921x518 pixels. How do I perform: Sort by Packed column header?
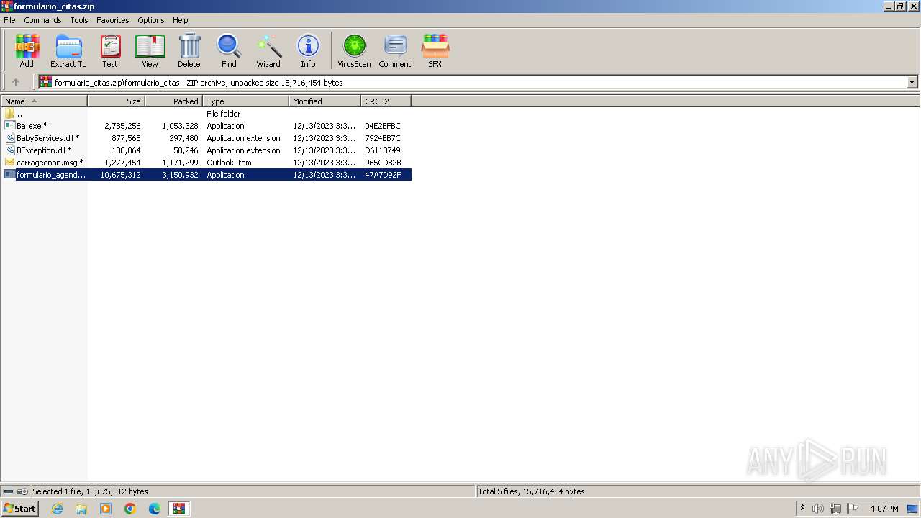[173, 101]
